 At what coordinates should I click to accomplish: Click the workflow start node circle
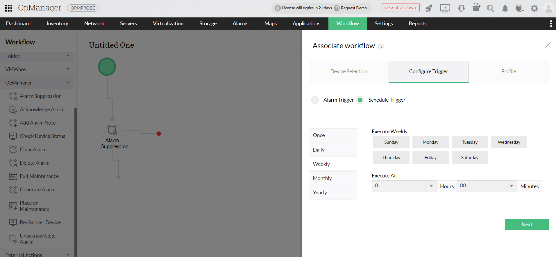click(x=107, y=67)
